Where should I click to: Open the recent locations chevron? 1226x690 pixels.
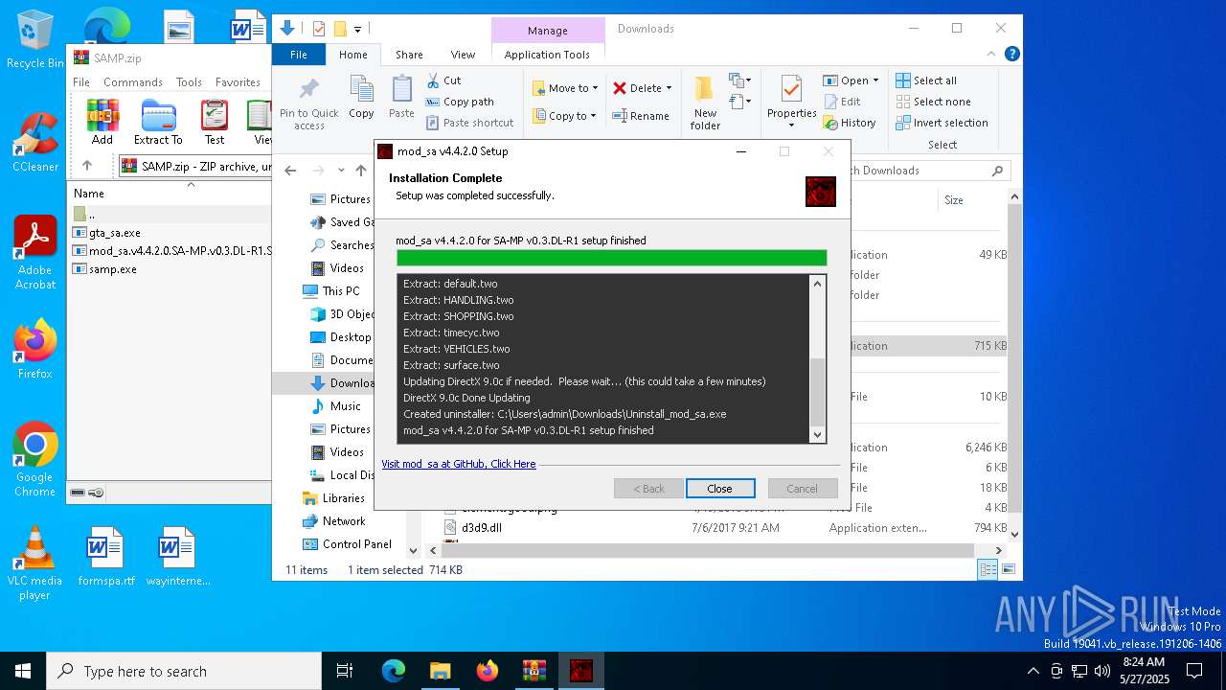click(x=341, y=171)
